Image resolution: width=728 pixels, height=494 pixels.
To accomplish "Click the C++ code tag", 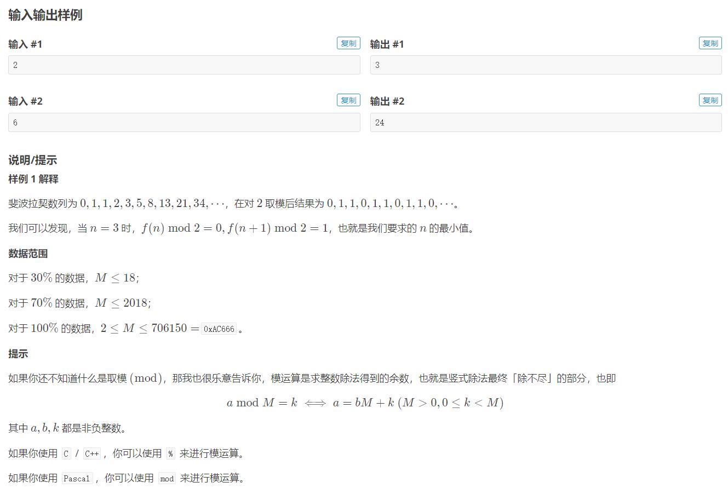I will point(92,453).
